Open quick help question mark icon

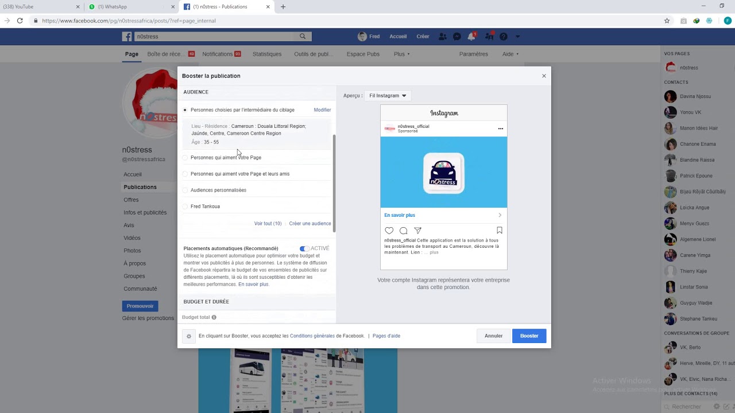point(504,37)
